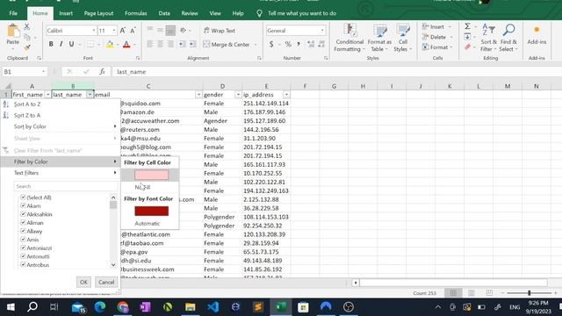
Task: Uncheck the Akam checkbox
Action: click(23, 205)
